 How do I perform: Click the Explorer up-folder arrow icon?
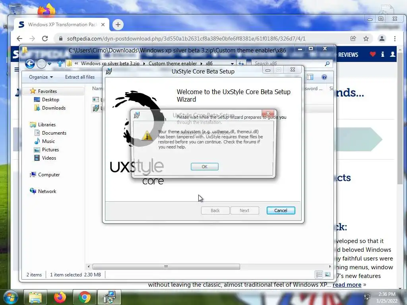[x=60, y=63]
